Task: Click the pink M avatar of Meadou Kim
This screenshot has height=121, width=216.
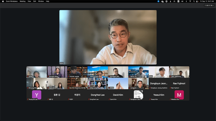Action: pos(179,95)
